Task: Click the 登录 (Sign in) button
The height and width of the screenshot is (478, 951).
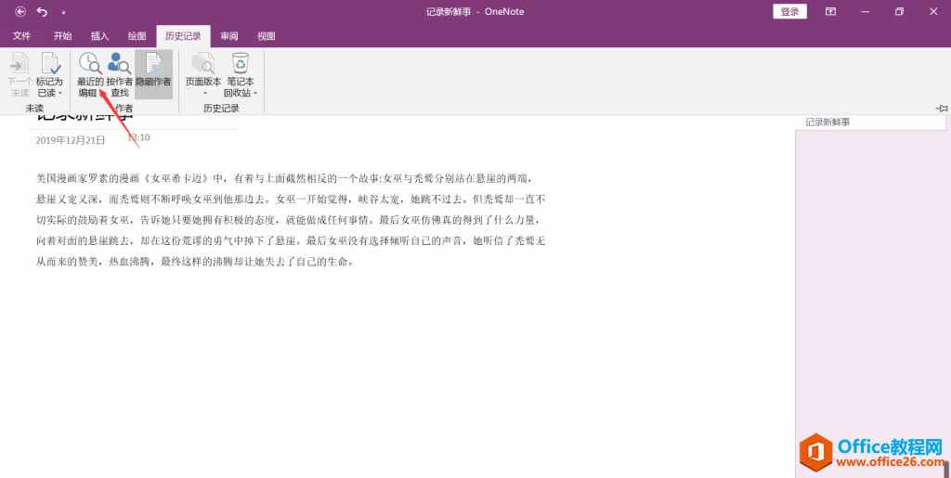Action: 789,12
